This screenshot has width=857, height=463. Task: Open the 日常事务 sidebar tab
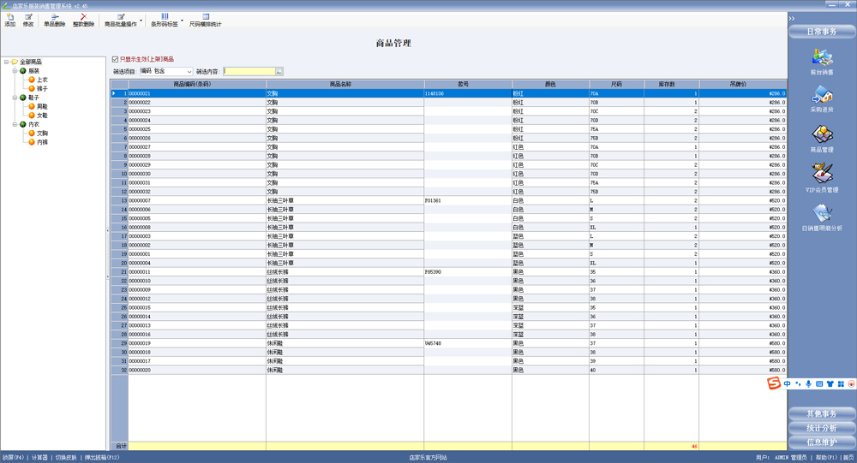coord(822,32)
